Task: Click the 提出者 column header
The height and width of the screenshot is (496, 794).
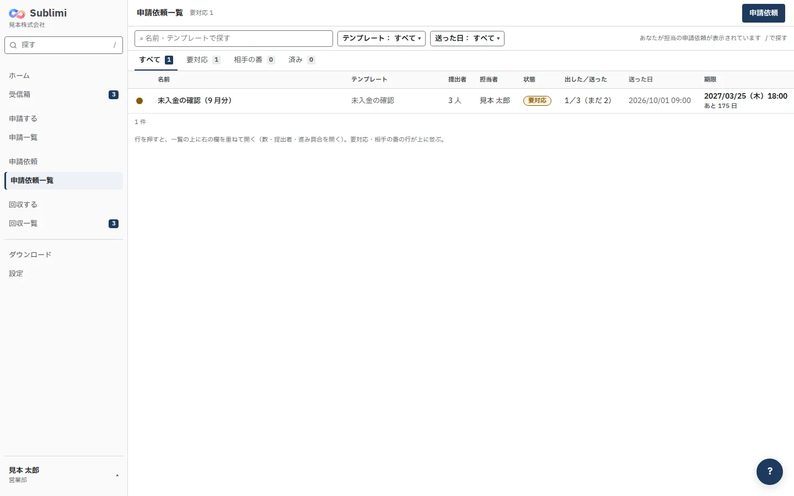Action: tap(457, 80)
